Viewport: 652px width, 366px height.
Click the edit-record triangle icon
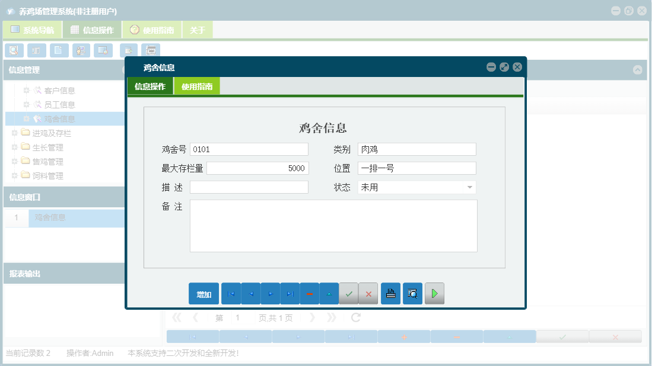329,293
